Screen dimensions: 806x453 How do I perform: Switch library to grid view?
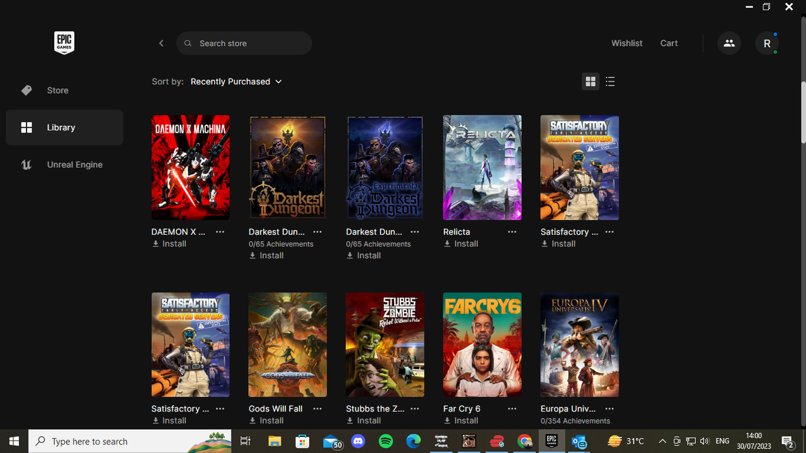pyautogui.click(x=591, y=82)
